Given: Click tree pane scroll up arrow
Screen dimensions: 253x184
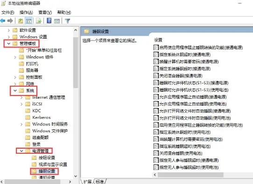Looking at the screenshot, I should coord(76,30).
